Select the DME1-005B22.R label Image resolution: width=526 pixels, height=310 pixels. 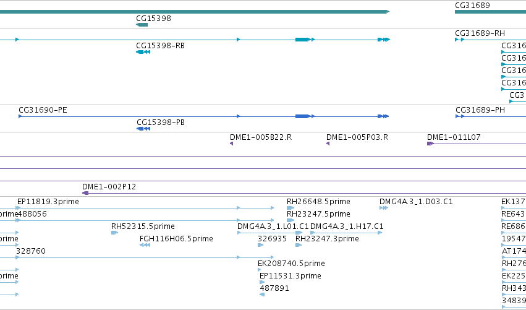(261, 137)
